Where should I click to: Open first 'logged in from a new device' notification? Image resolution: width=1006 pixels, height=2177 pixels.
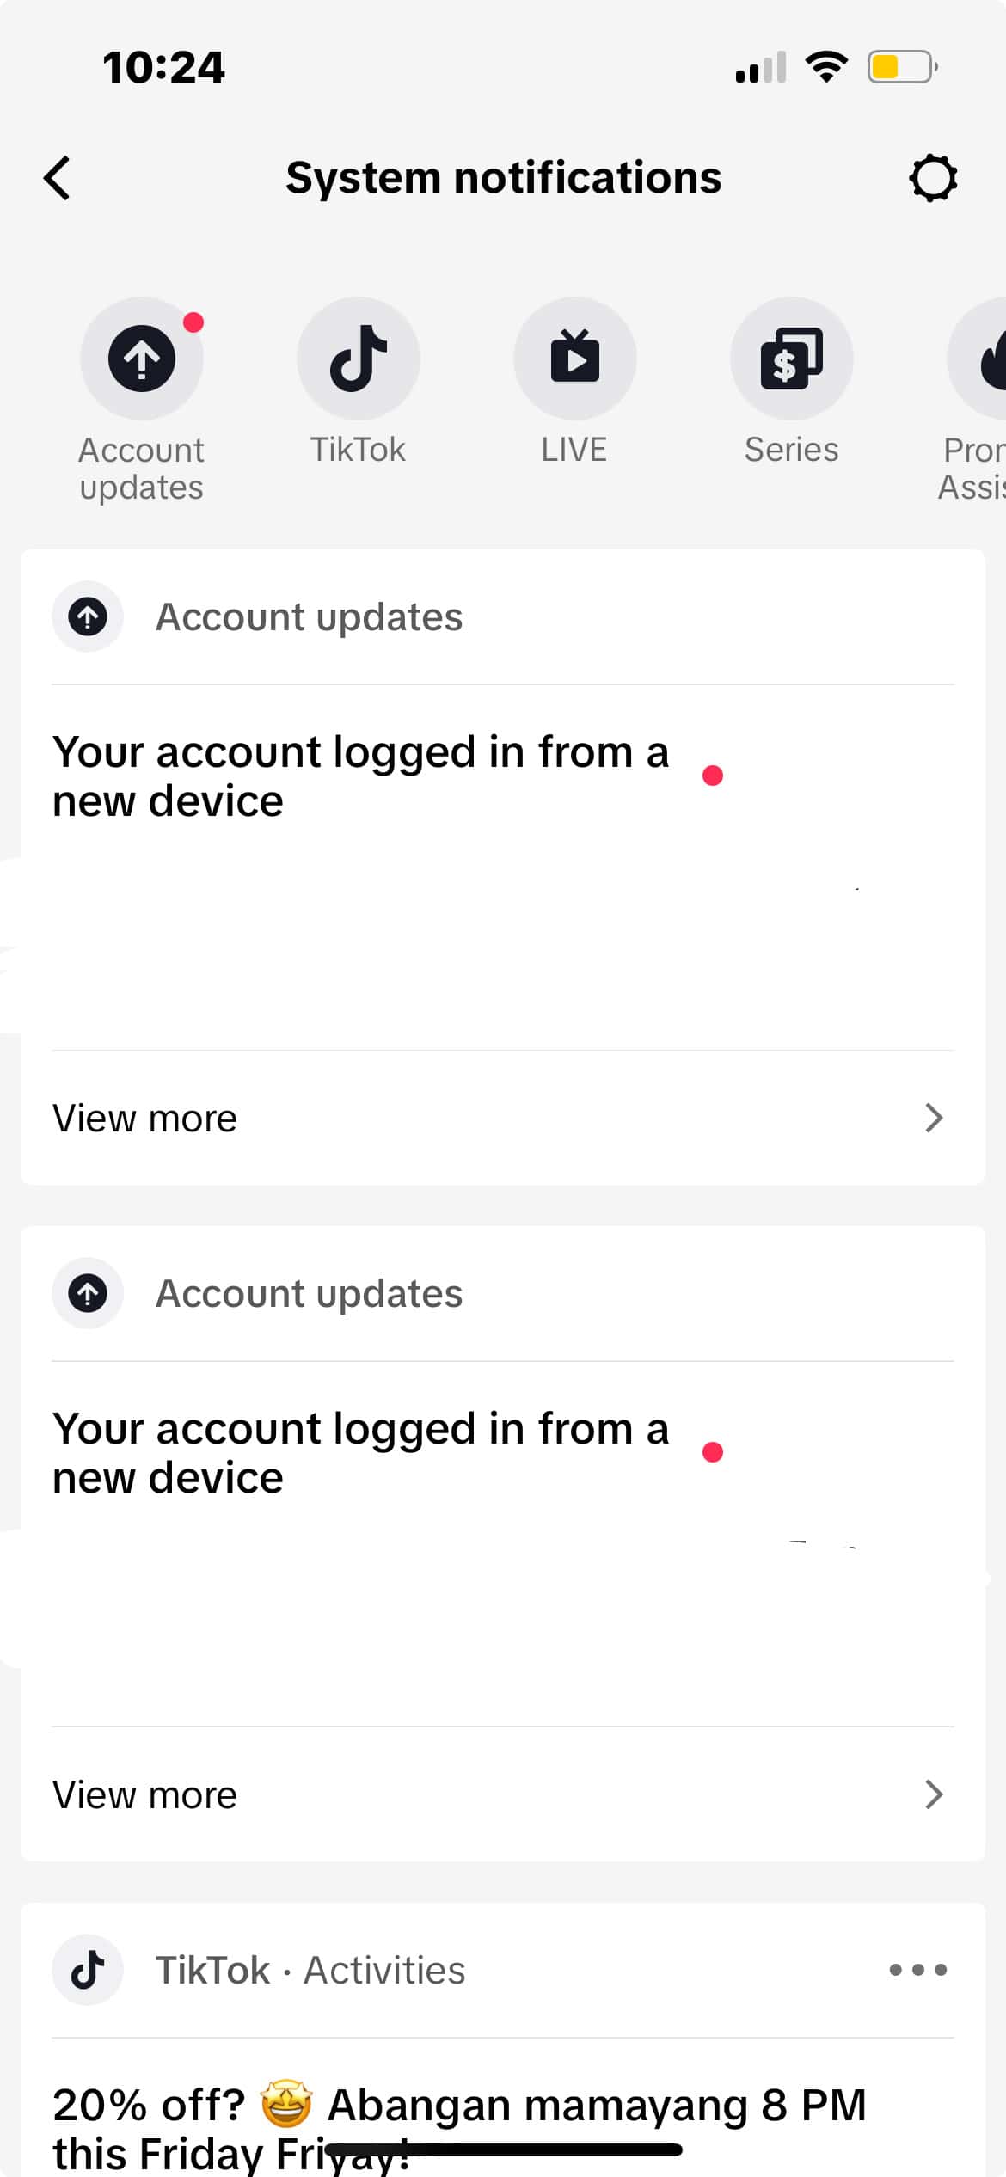tap(361, 776)
